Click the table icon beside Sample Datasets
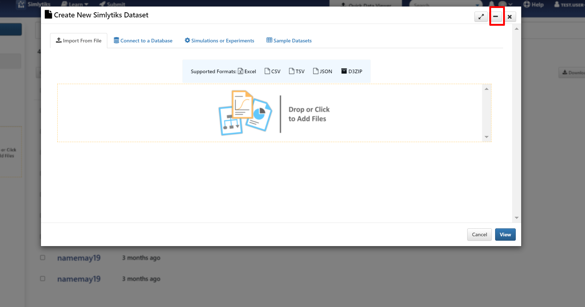This screenshot has width=585, height=307. [x=269, y=40]
